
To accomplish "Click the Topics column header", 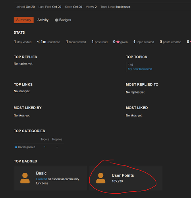I will (45, 139).
